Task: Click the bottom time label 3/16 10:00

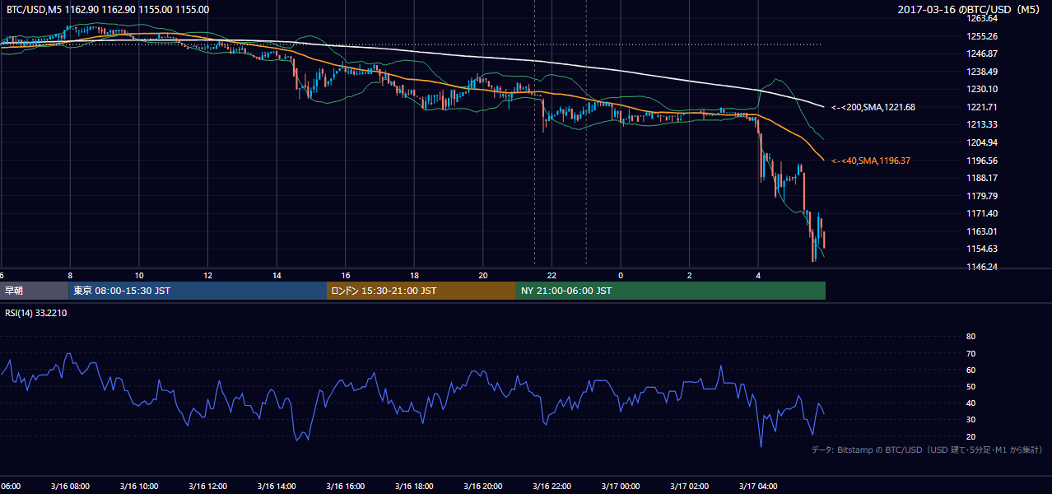Action: (x=138, y=486)
